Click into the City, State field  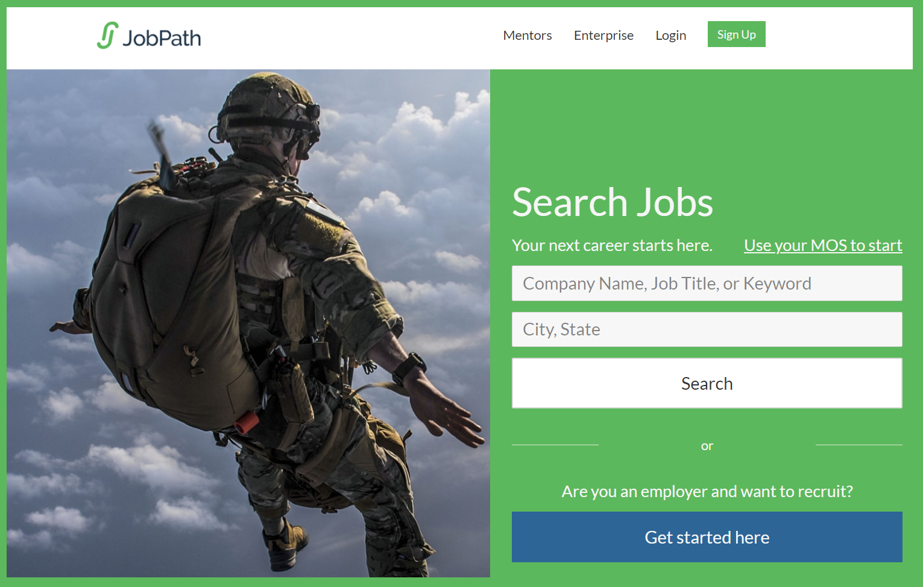coord(707,329)
